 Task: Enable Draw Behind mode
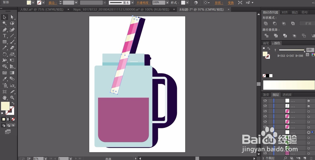pyautogui.click(x=9, y=125)
